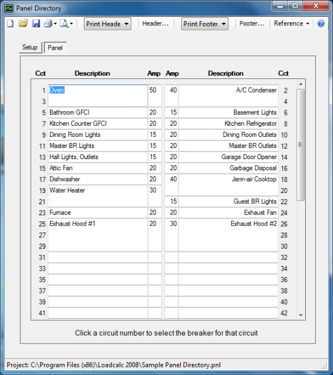This screenshot has width=333, height=375.
Task: Click the Master BR Lights field
Action: tap(98, 146)
